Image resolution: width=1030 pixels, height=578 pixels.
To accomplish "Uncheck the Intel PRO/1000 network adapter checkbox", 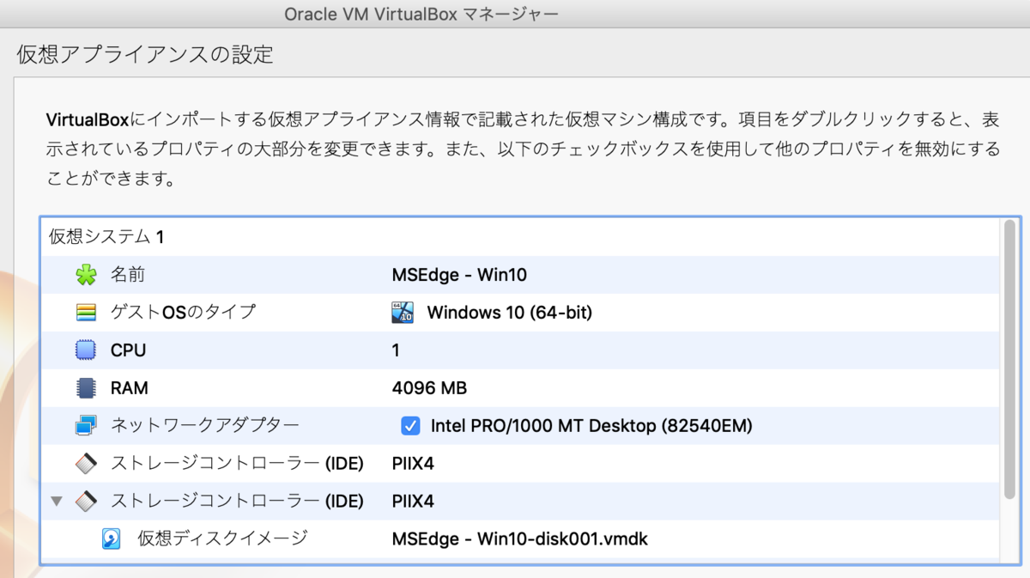I will 410,425.
